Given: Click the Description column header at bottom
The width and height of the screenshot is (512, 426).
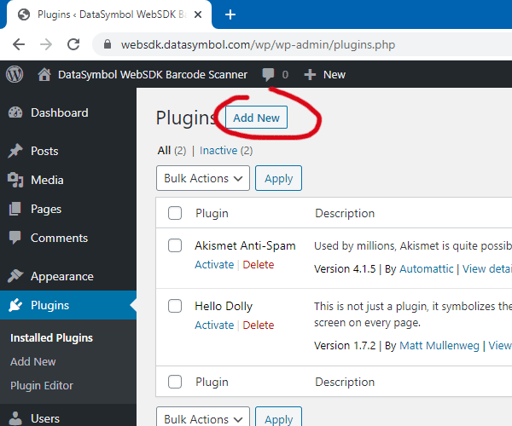Looking at the screenshot, I should [345, 382].
